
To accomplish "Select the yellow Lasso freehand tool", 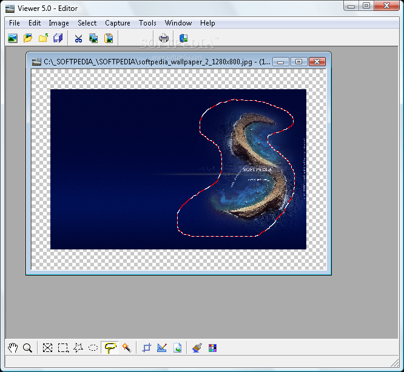I will point(110,348).
